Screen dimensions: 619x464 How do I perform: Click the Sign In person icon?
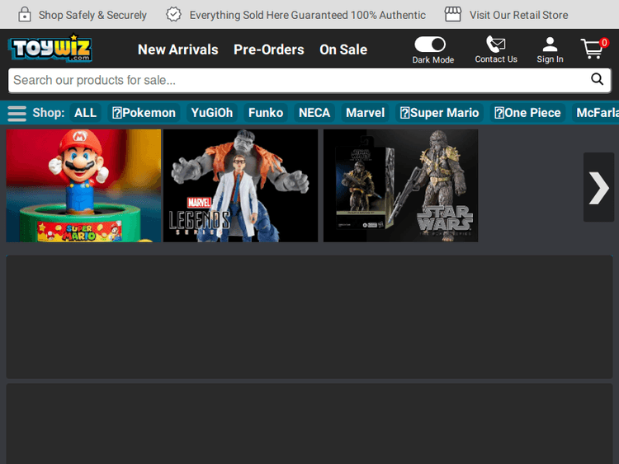pyautogui.click(x=550, y=45)
